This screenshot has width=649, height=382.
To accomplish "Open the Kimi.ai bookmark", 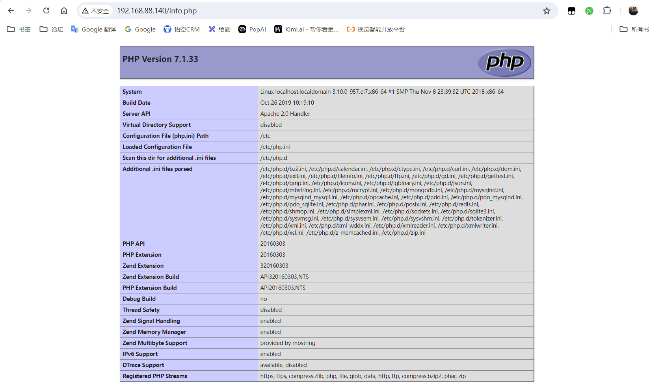I will coord(306,29).
